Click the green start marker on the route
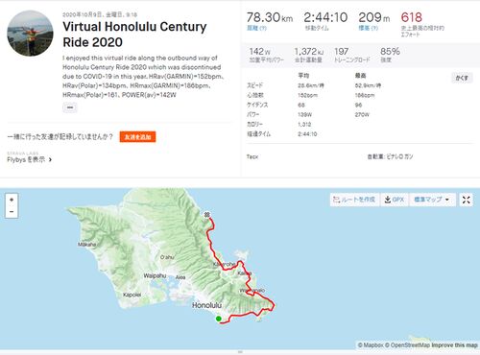This screenshot has width=480, height=355. point(218,319)
